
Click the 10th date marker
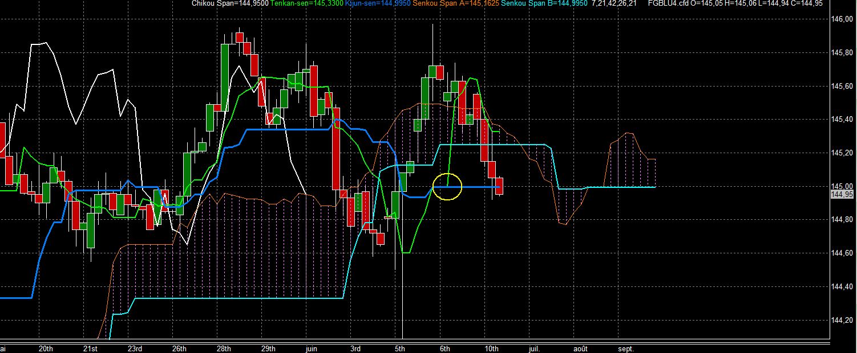click(492, 348)
